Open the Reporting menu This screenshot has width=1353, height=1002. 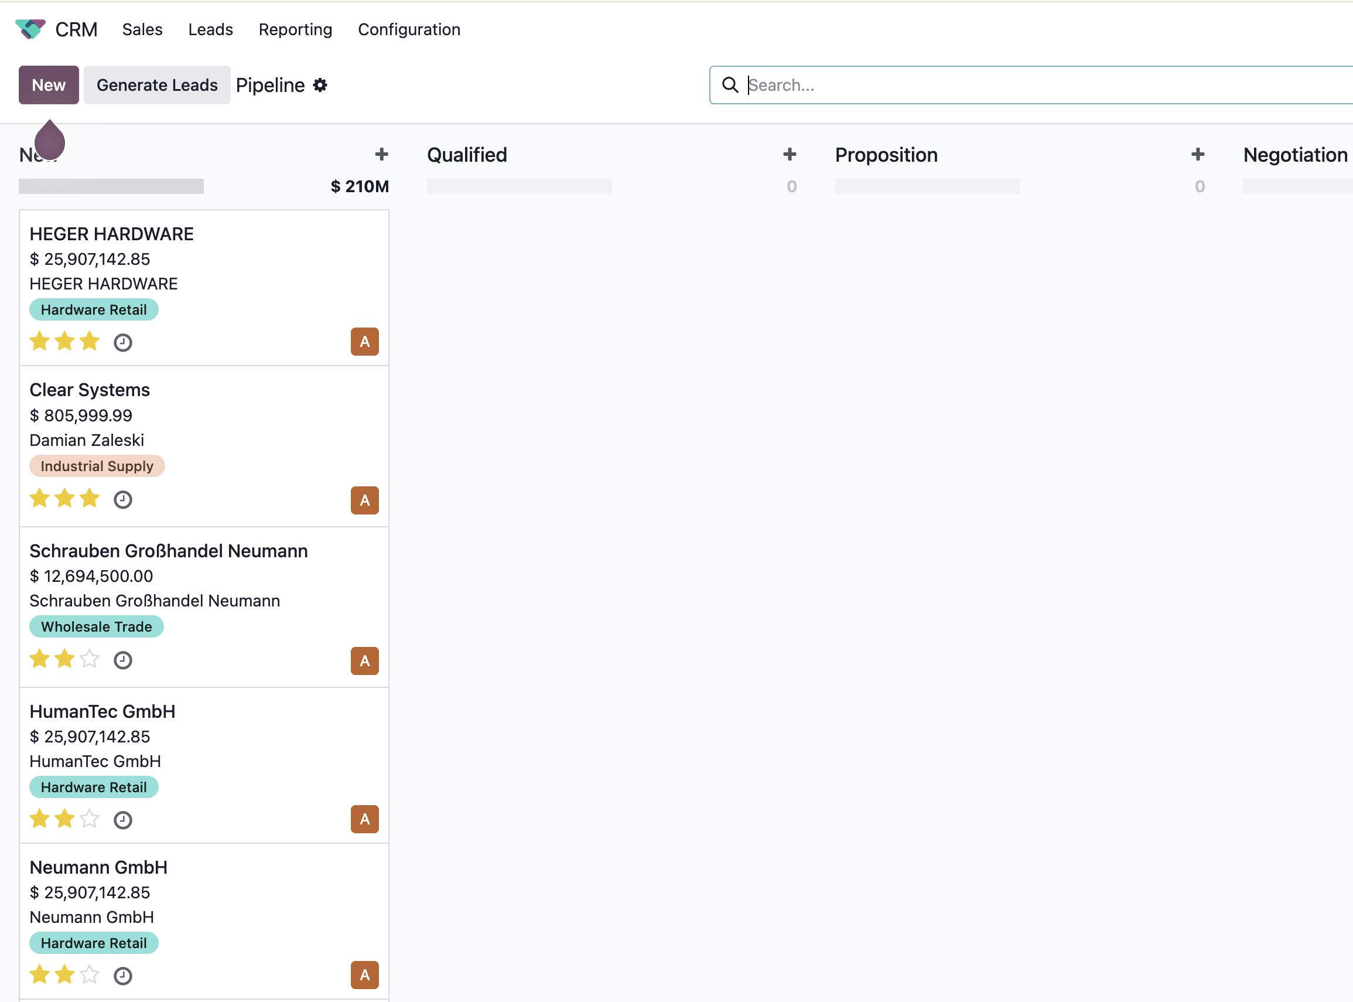point(295,29)
